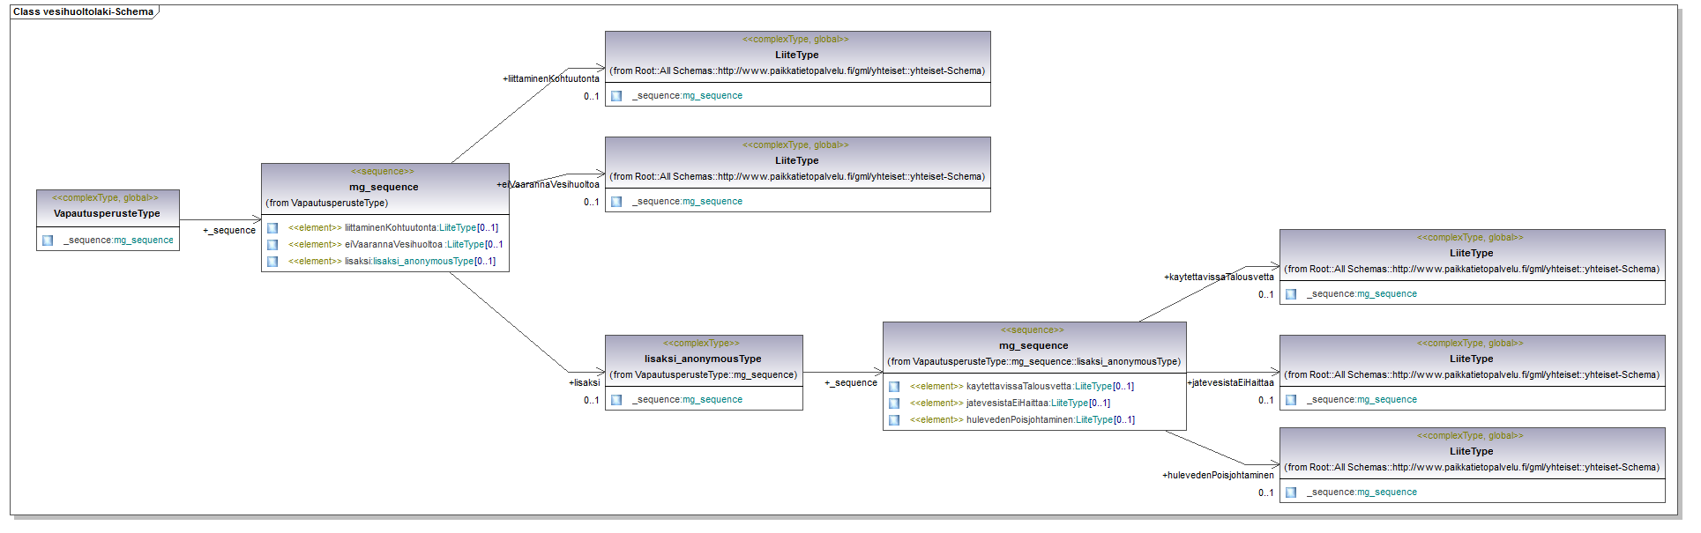Click the icon beside the kaytettavissaTalousvetta element row
Image resolution: width=1701 pixels, height=533 pixels.
894,387
